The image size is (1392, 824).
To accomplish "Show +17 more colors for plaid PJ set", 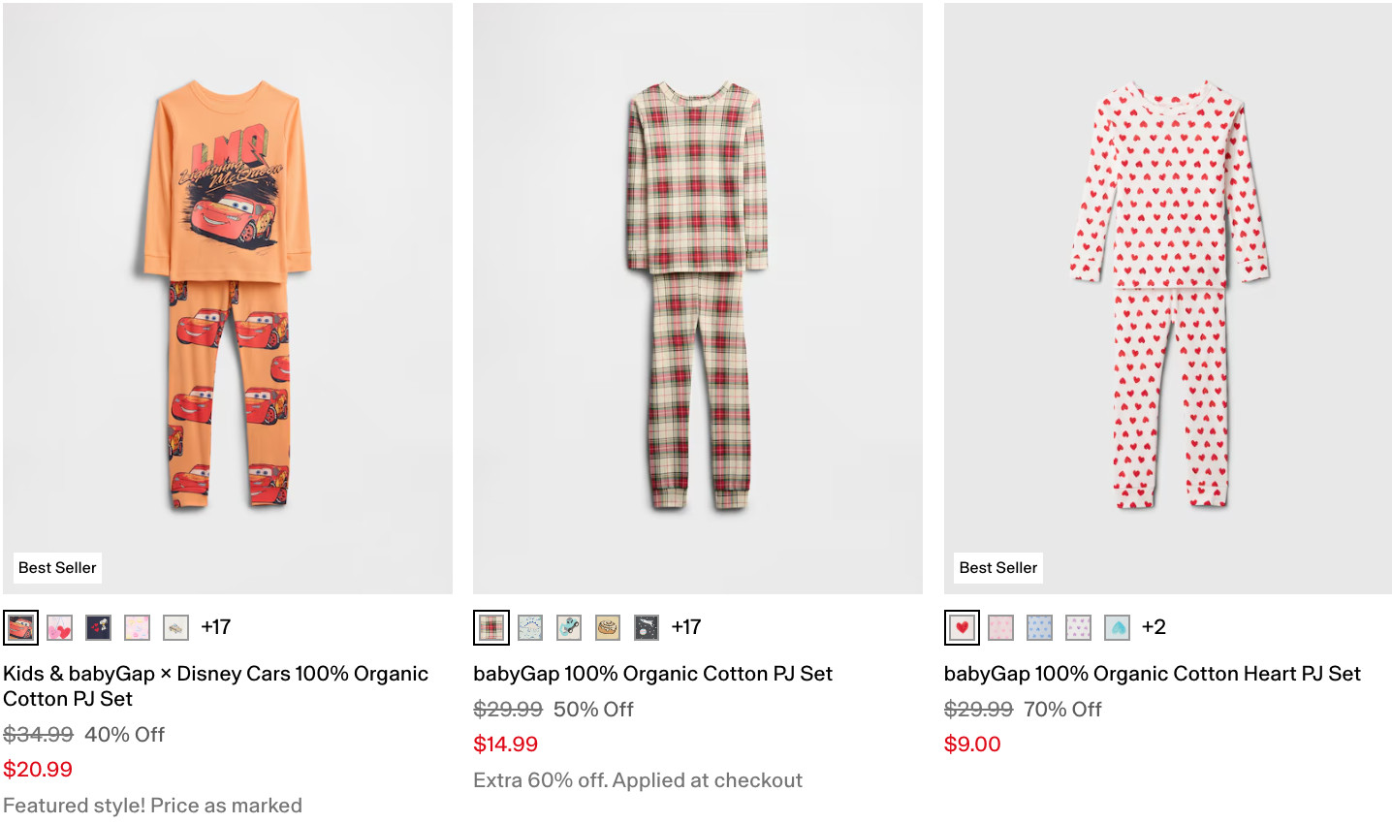I will click(686, 627).
